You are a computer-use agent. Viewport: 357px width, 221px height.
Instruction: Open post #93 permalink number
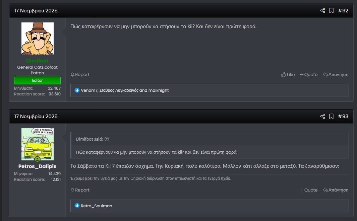[343, 117]
